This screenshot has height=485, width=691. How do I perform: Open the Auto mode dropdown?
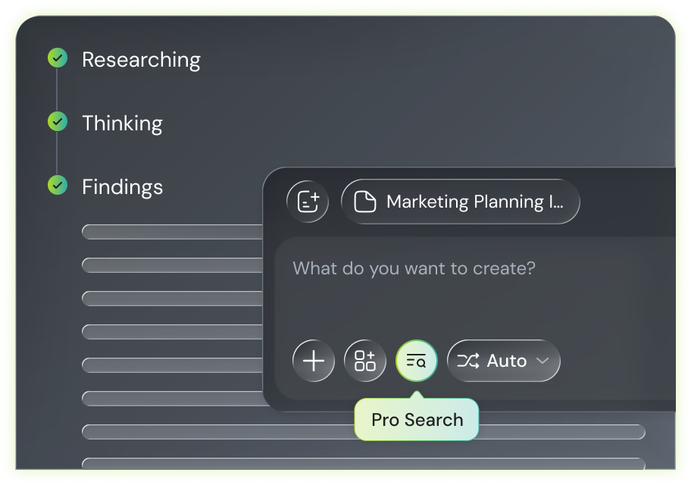point(503,361)
